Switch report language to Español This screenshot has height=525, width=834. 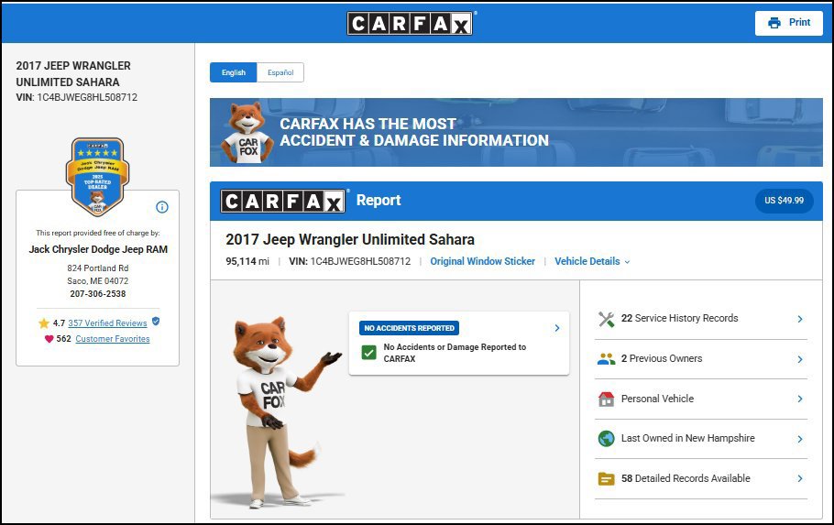pyautogui.click(x=280, y=72)
